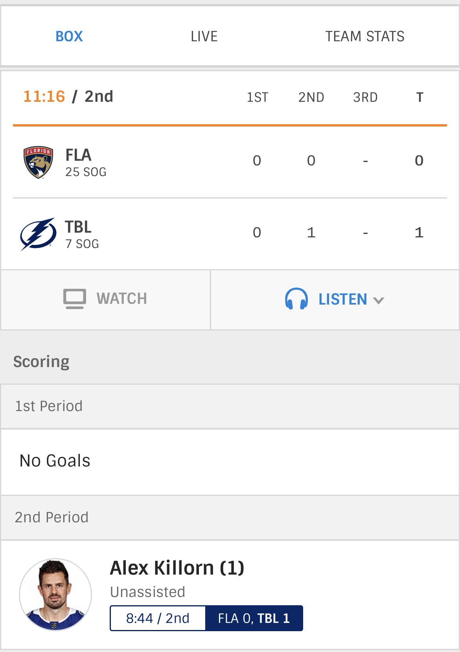Tap the 11:16 game clock
This screenshot has width=460, height=652.
[x=44, y=96]
